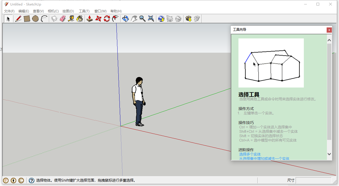Click the 进阶操作 section heading
This screenshot has width=339, height=186.
(x=246, y=150)
